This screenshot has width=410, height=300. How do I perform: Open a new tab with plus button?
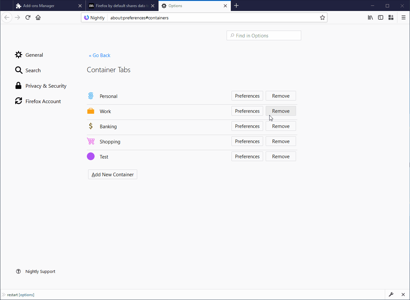[x=236, y=5]
